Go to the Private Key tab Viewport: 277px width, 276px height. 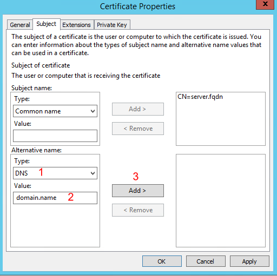[x=112, y=25]
